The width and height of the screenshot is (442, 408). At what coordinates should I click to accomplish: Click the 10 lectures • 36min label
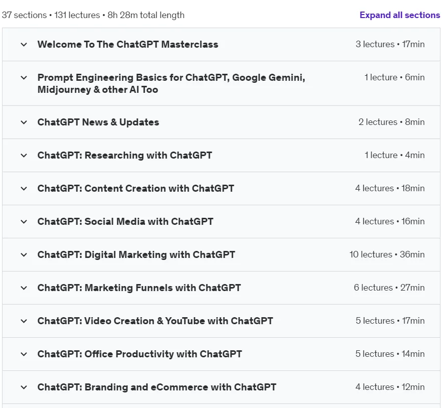[x=387, y=254]
